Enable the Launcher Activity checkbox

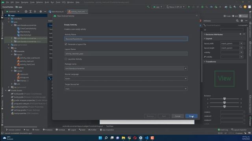click(x=66, y=59)
